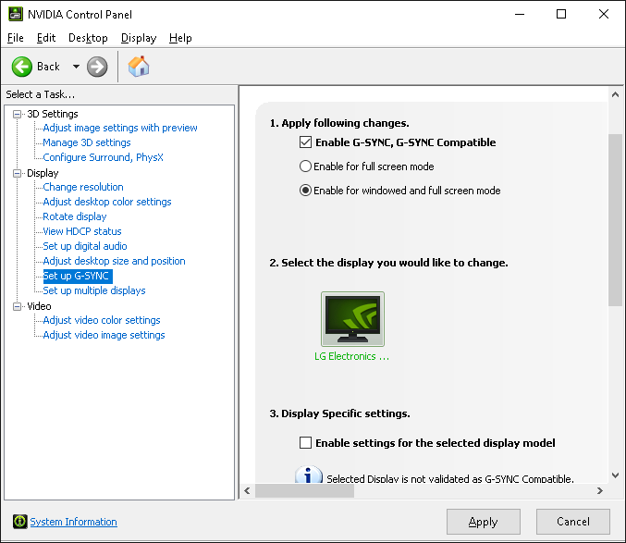
Task: Click the scroll left arrow
Action: [x=247, y=490]
